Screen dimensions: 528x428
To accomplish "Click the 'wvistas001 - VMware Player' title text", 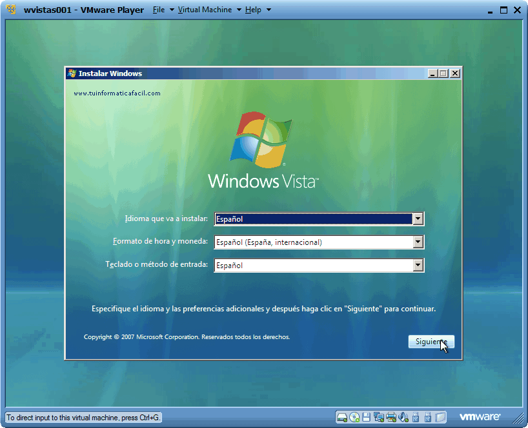I will (83, 10).
